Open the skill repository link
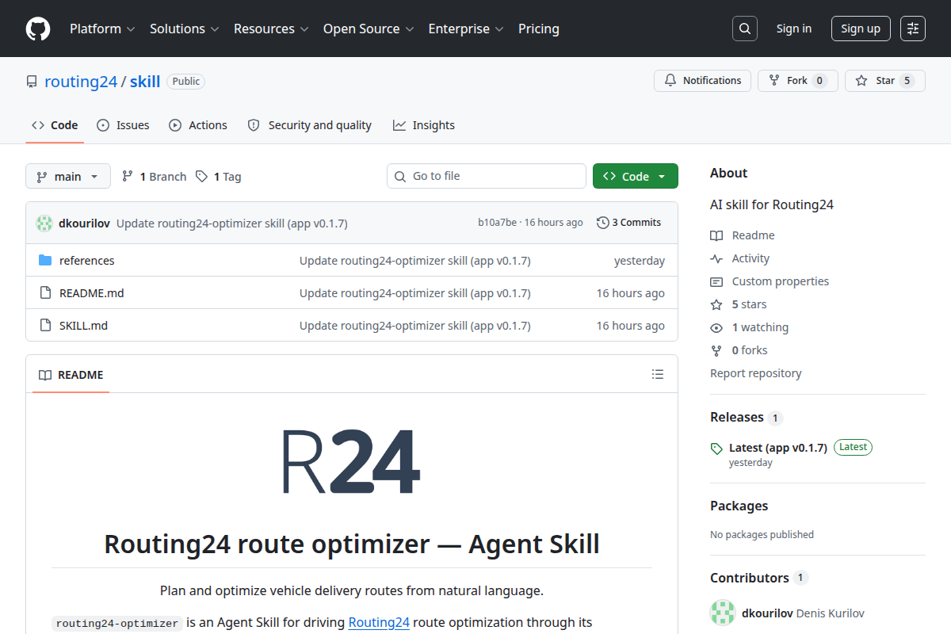Screen dimensions: 951x634 (145, 82)
